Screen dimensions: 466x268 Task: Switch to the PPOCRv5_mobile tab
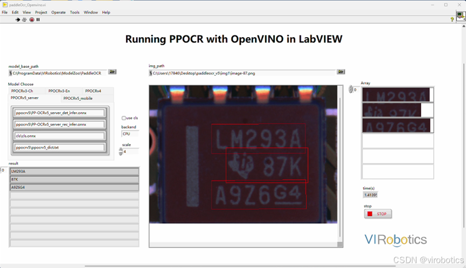pyautogui.click(x=87, y=99)
